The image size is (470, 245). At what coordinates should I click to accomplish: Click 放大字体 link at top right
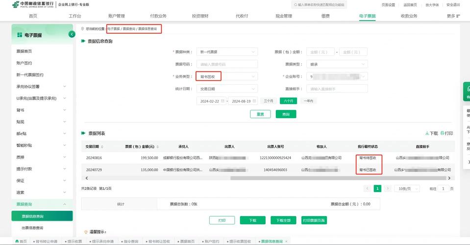click(x=432, y=5)
